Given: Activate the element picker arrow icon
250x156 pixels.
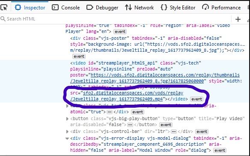Looking at the screenshot, I should [x=4, y=8].
